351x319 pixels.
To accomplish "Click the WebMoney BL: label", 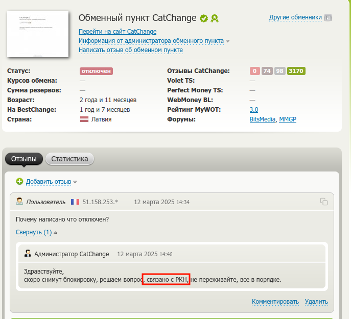I will [x=190, y=100].
